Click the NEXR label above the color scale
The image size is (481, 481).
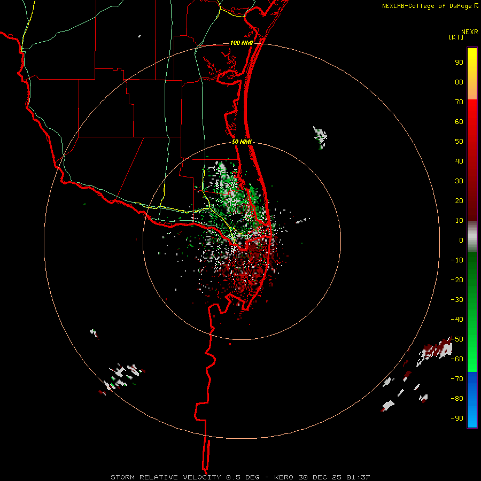click(470, 32)
